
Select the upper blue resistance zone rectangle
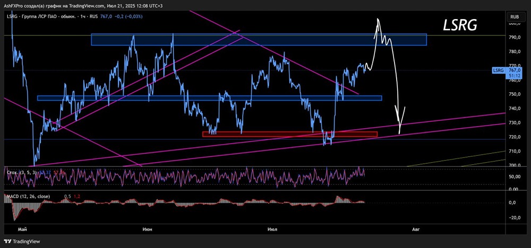coord(259,40)
